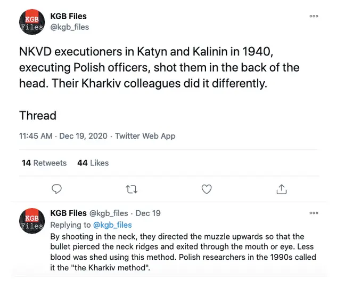This screenshot has width=353, height=288.
Task: Click the word Thread in the tweet
Action: click(38, 115)
